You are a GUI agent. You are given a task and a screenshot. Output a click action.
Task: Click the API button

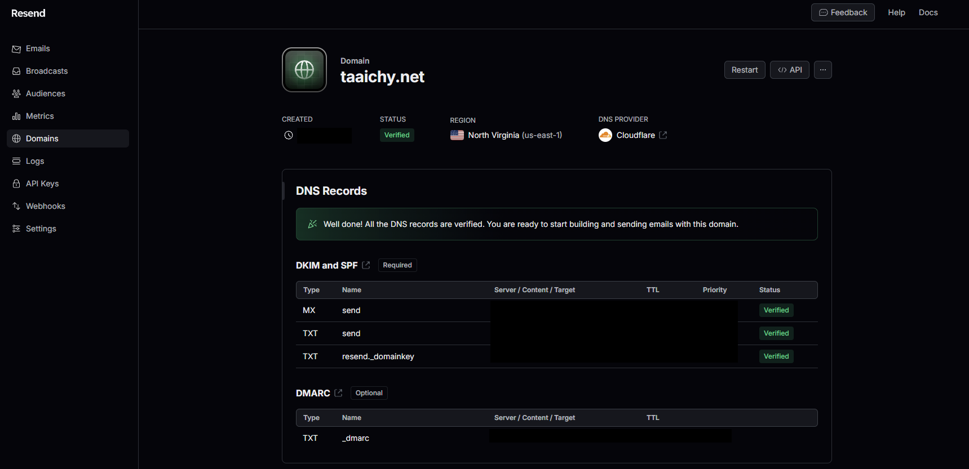point(789,70)
